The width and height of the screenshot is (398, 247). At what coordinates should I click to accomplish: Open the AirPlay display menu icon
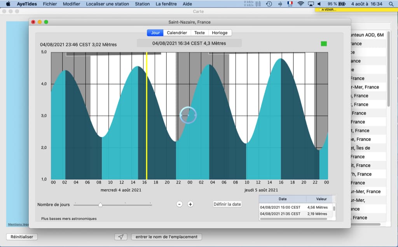pyautogui.click(x=311, y=4)
